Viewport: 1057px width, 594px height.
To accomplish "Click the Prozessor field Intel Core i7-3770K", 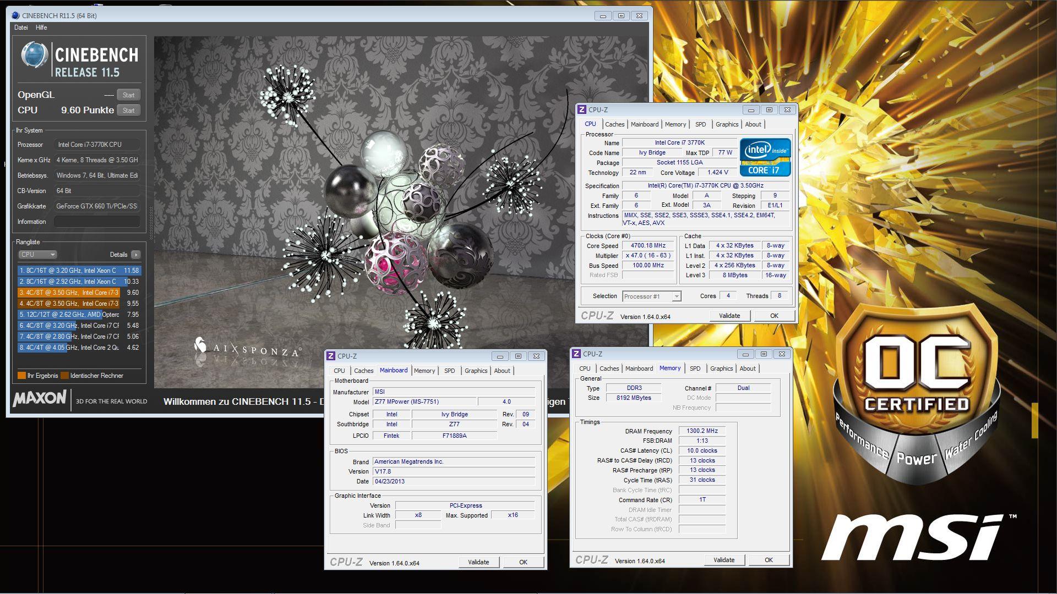I will (97, 145).
